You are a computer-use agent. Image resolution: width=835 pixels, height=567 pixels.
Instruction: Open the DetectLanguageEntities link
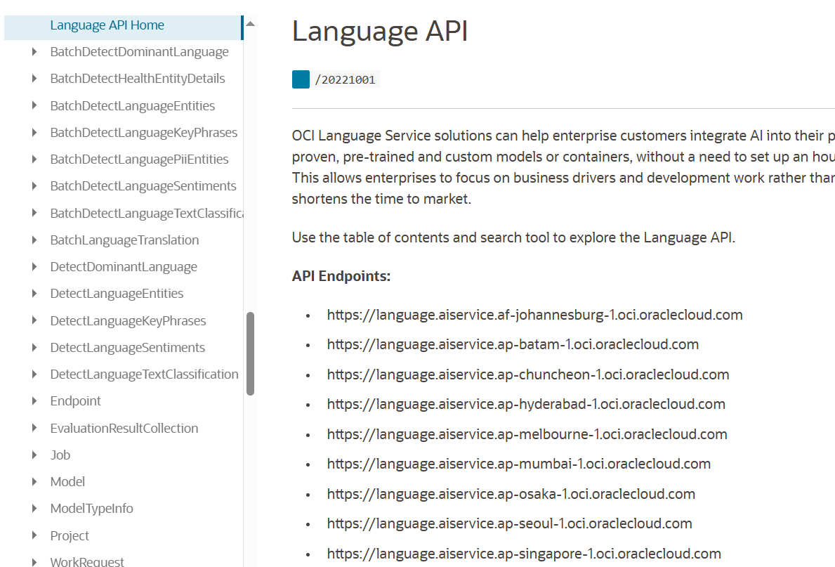pos(117,294)
